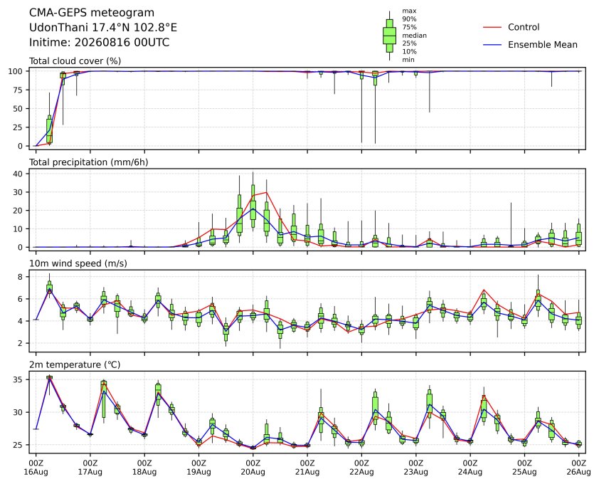
Task: Click the '00Z 20Aug' x-axis label
Action: 253,468
